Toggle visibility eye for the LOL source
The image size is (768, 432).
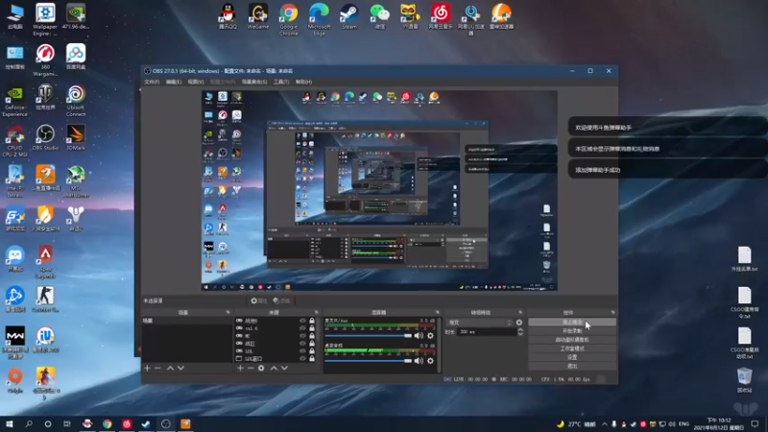[302, 351]
